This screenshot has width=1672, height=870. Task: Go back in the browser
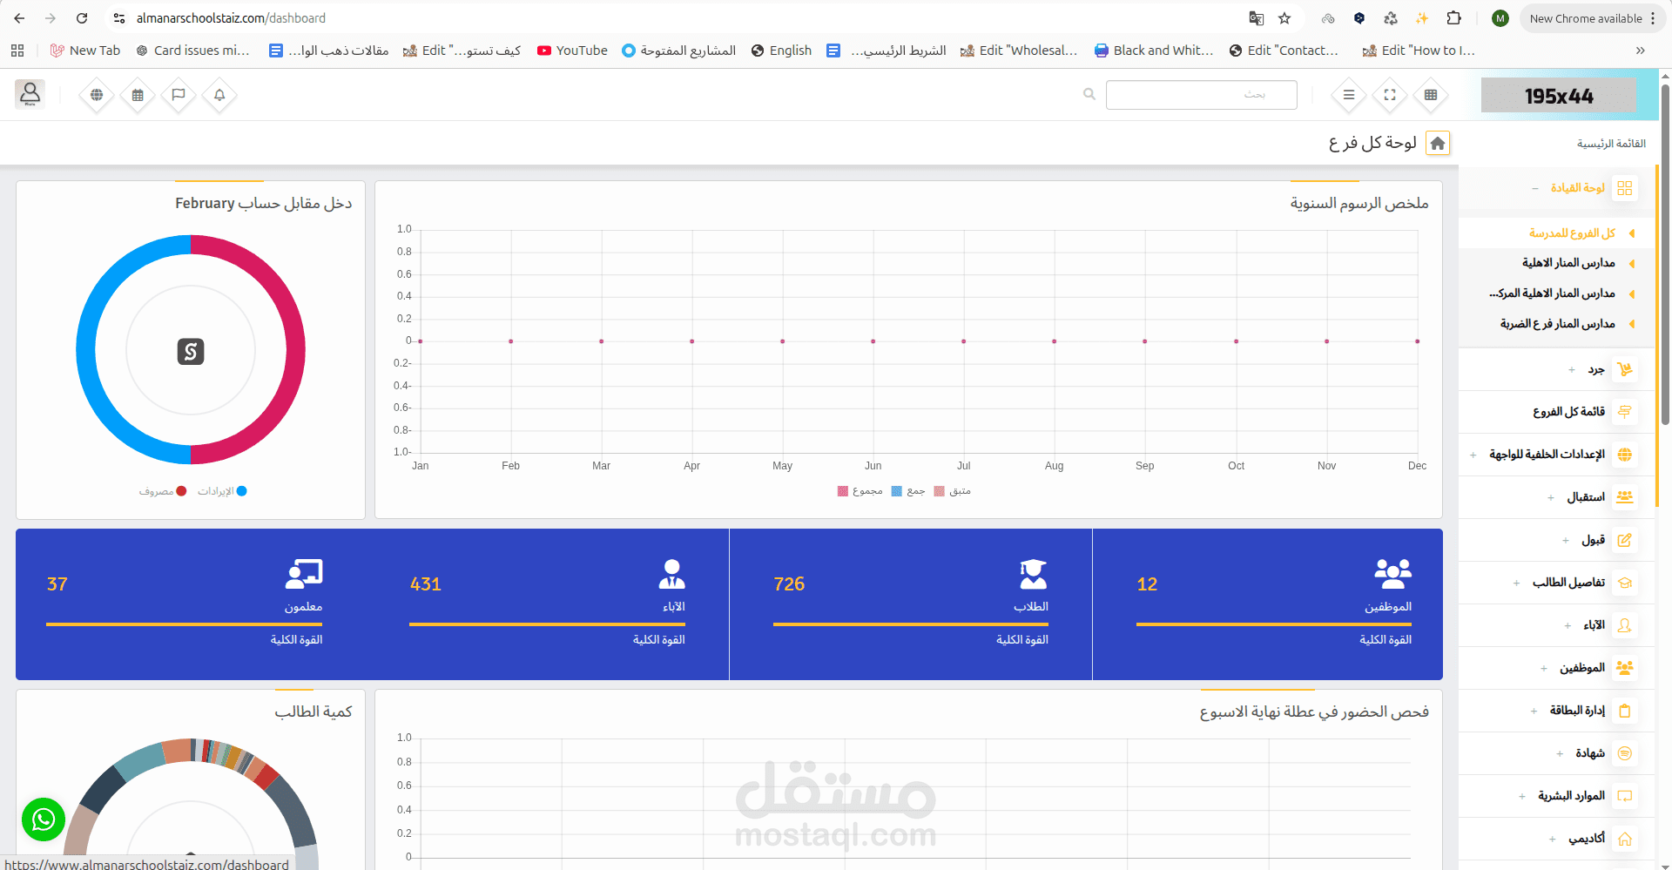coord(19,18)
